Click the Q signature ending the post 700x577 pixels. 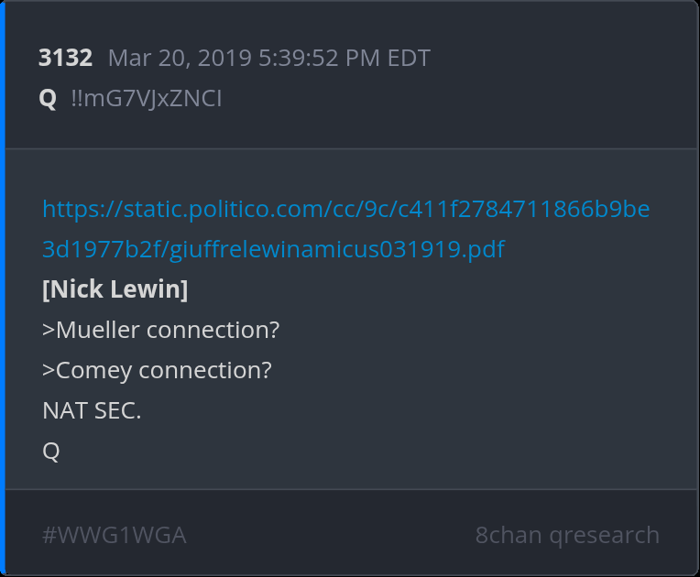(x=51, y=451)
